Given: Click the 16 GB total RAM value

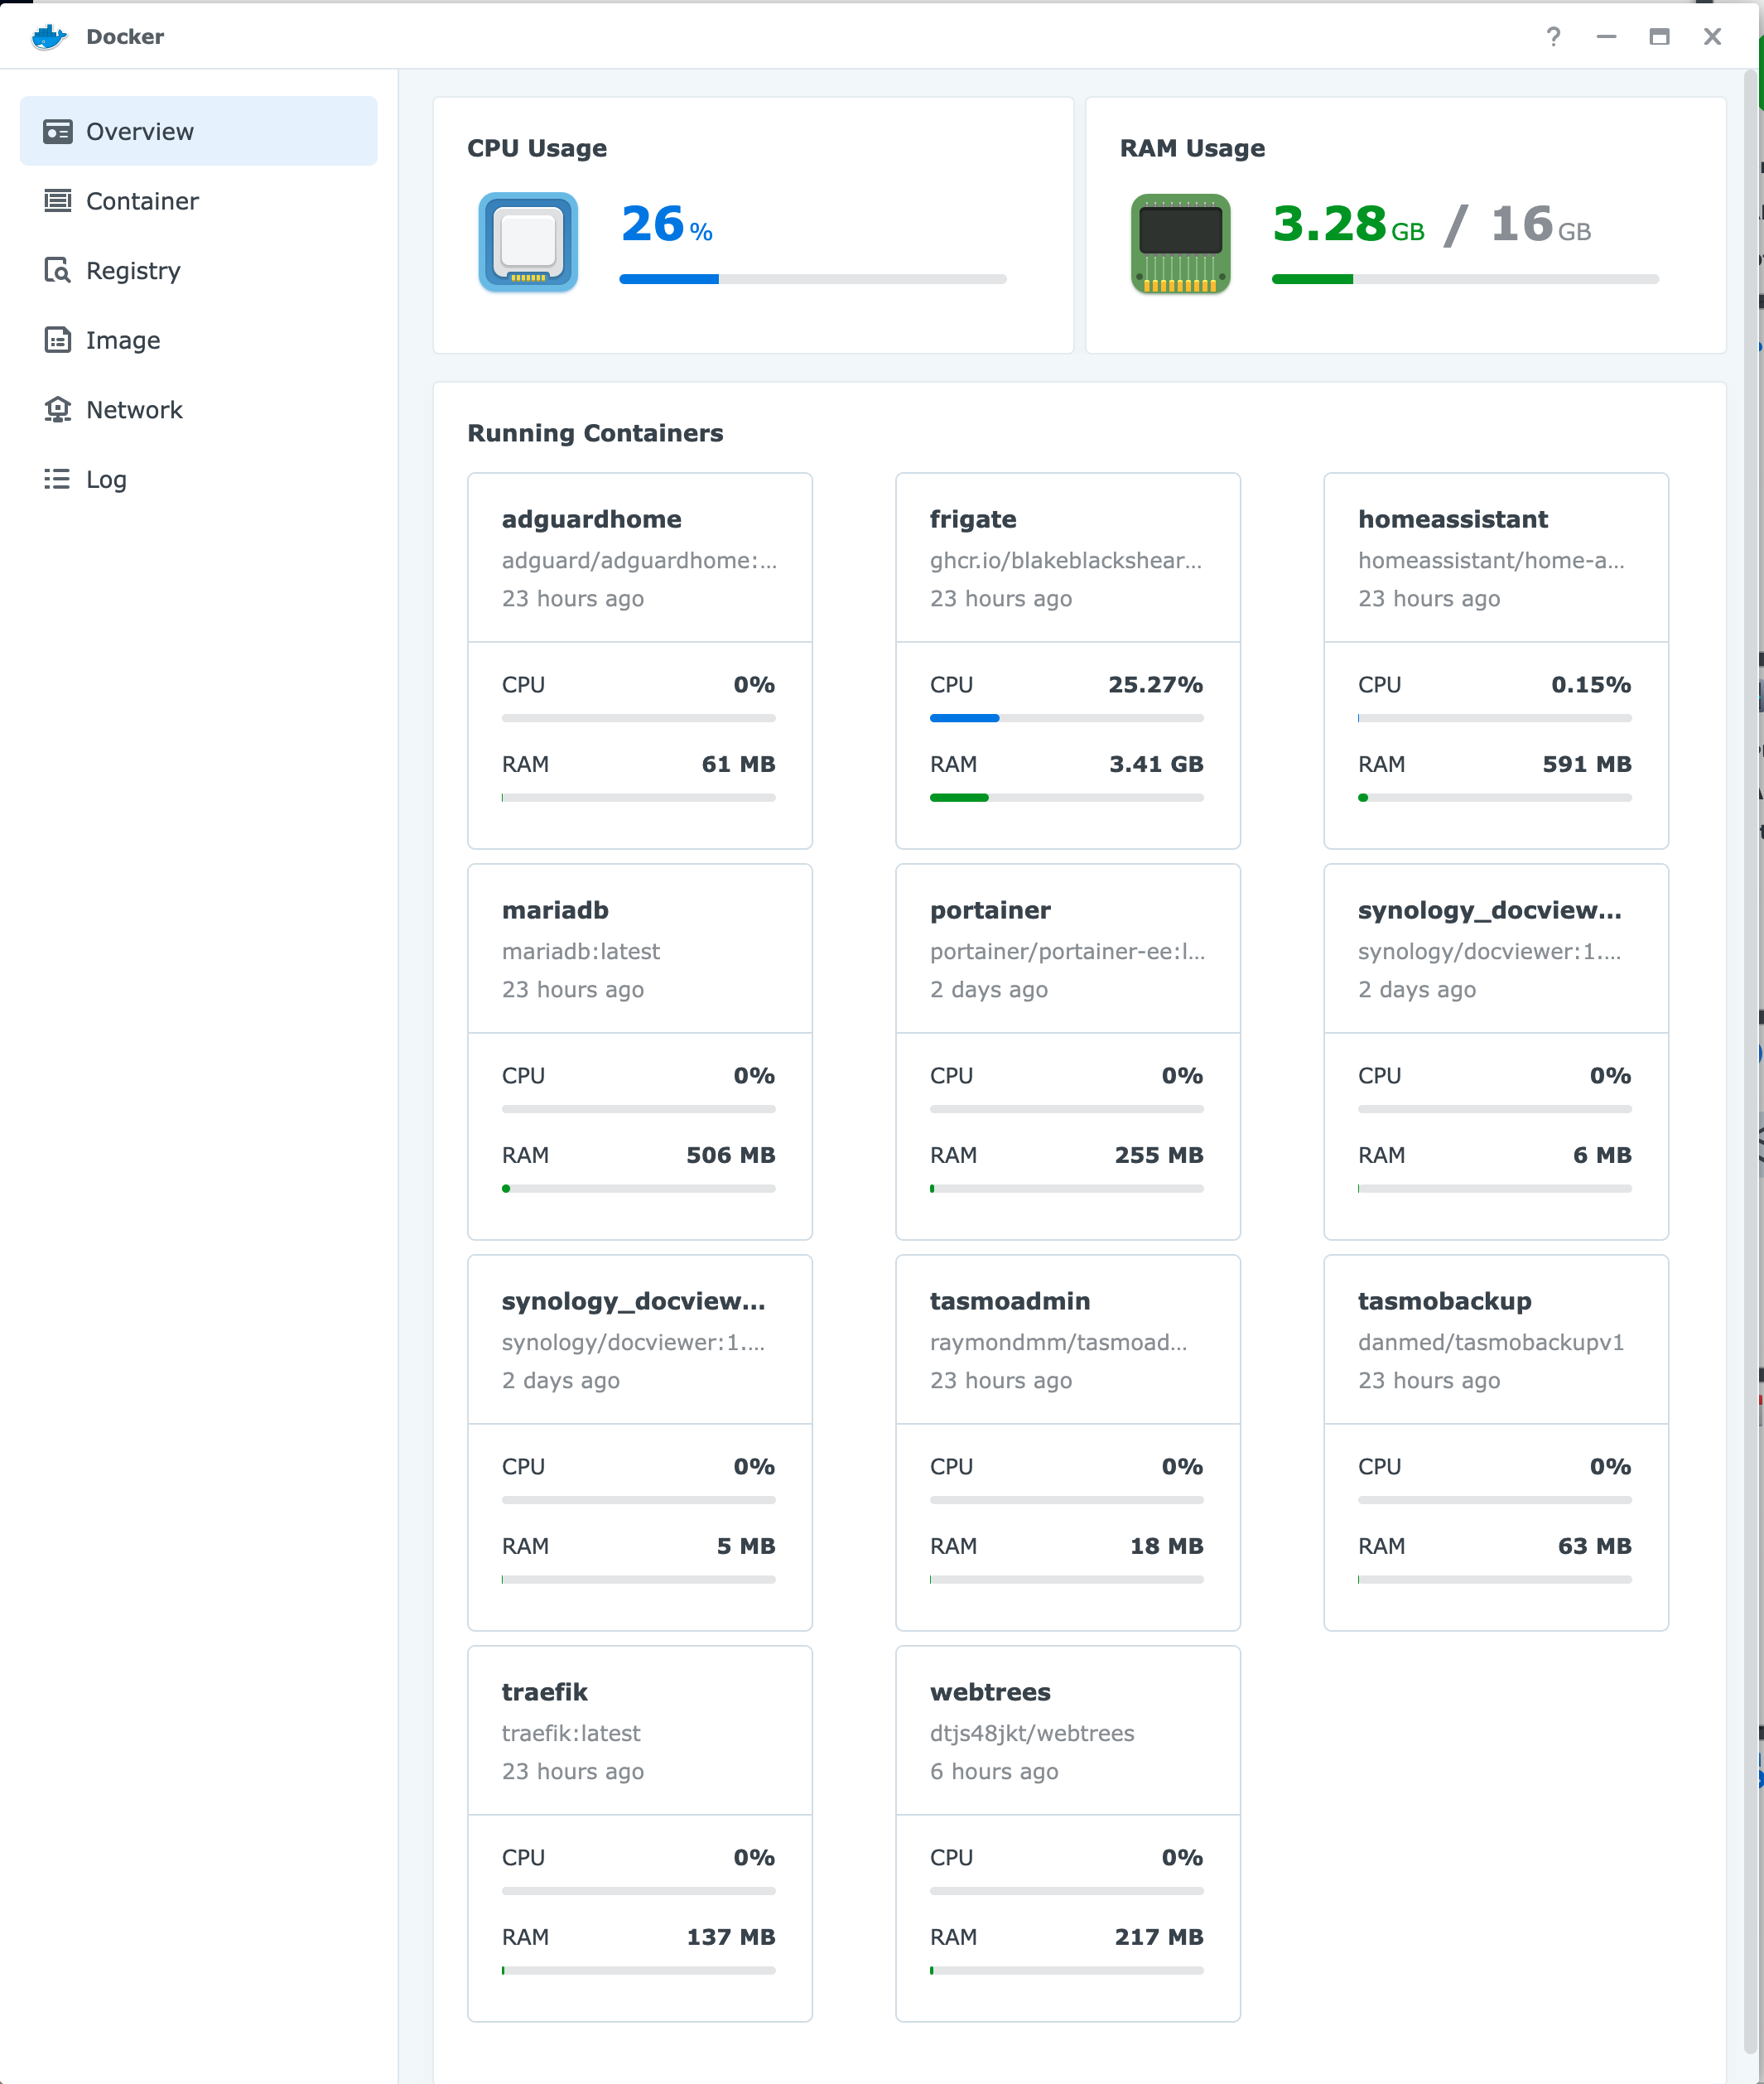Looking at the screenshot, I should (1540, 223).
